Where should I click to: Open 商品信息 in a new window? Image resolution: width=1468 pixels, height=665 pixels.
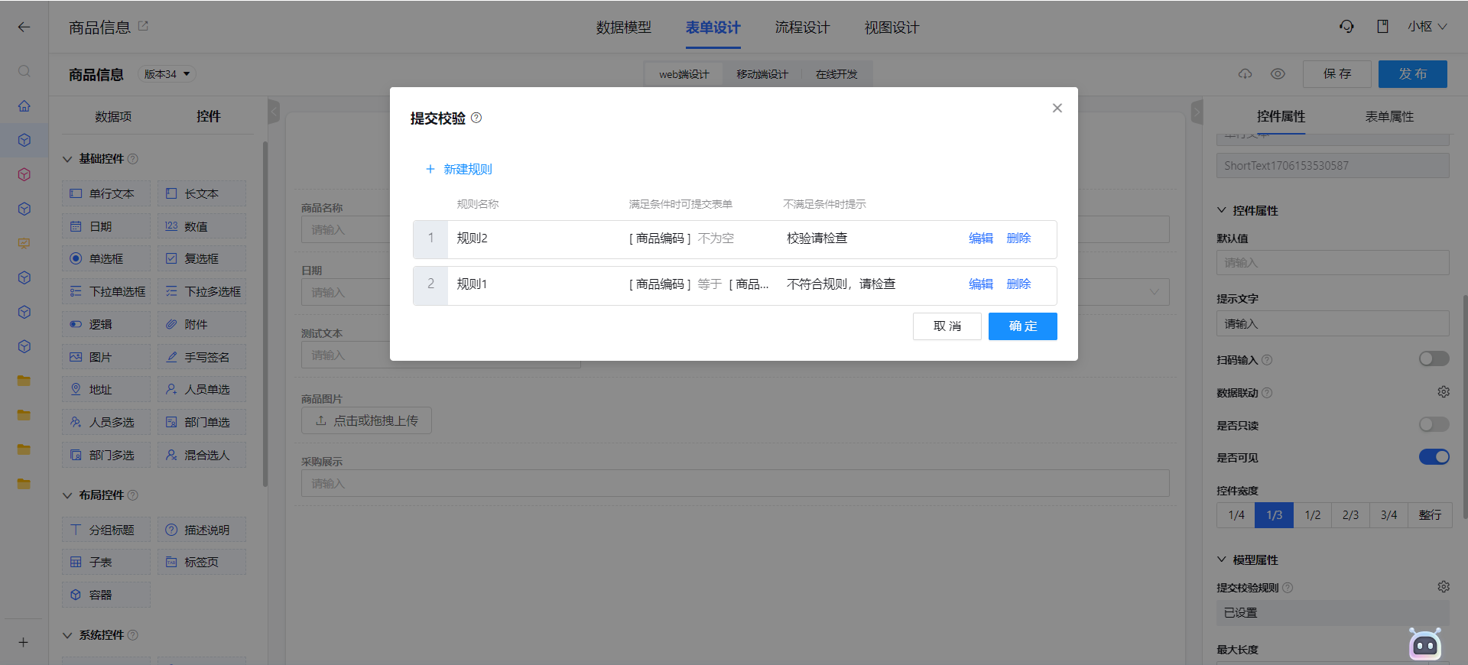tap(143, 26)
